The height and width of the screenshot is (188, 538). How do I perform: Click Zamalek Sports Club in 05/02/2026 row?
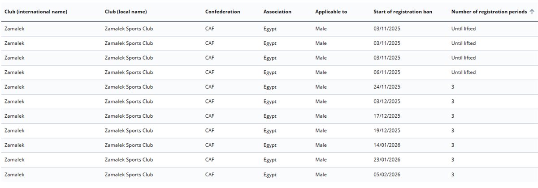[x=129, y=175]
